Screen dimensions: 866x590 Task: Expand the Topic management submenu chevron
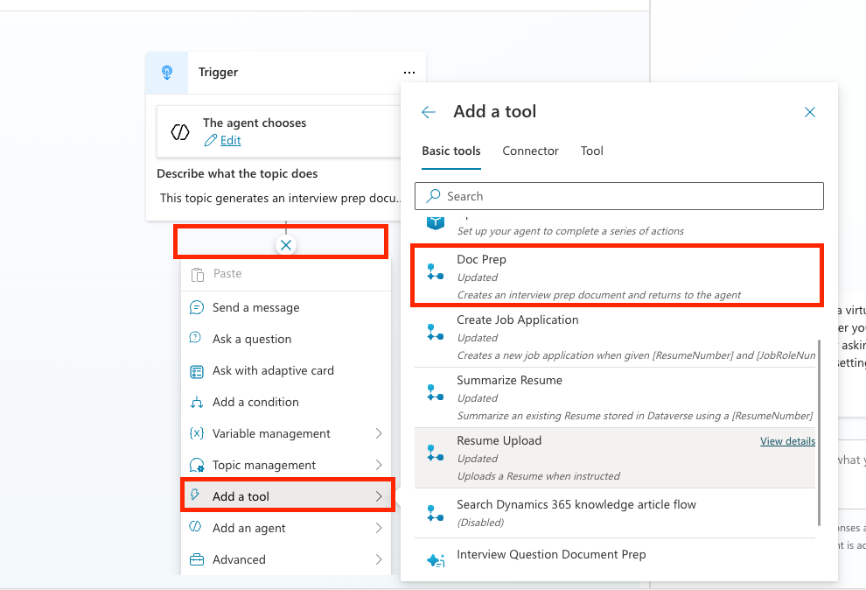[x=379, y=465]
